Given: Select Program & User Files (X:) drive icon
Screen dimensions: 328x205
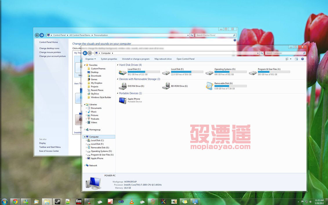Looking at the screenshot, I should [x=253, y=72].
